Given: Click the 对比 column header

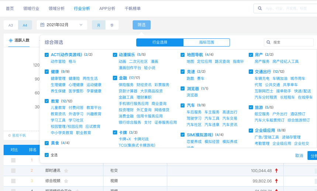Looking at the screenshot, I should [14, 150].
